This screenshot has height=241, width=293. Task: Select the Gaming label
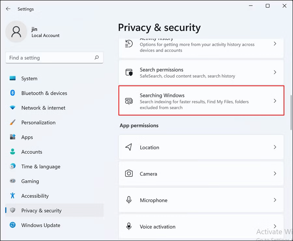click(x=30, y=181)
